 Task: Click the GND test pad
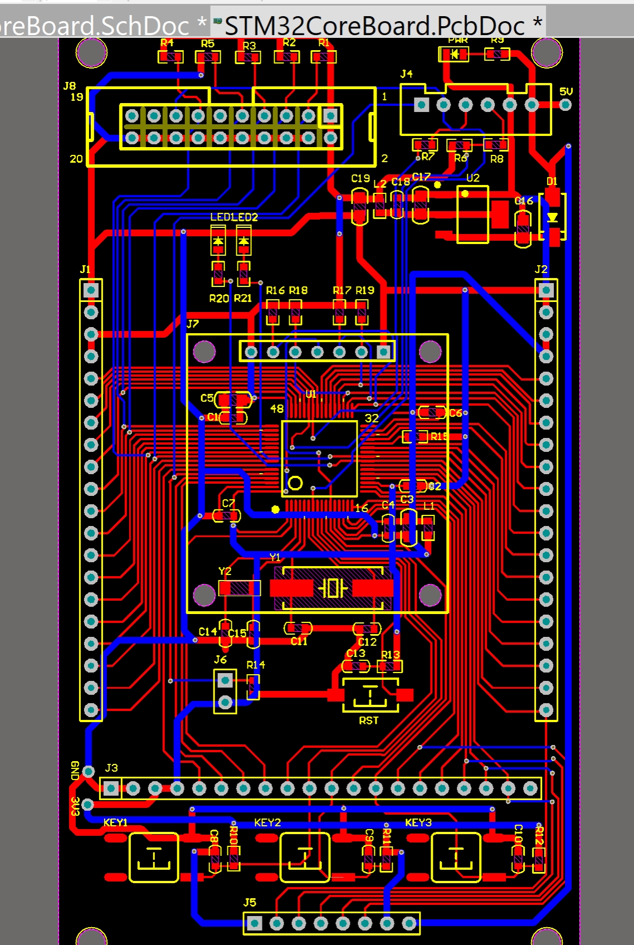(x=89, y=771)
